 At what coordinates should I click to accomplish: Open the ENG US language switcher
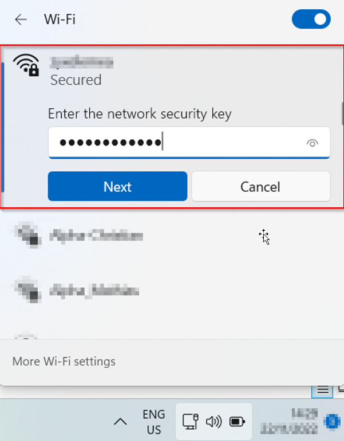153,422
